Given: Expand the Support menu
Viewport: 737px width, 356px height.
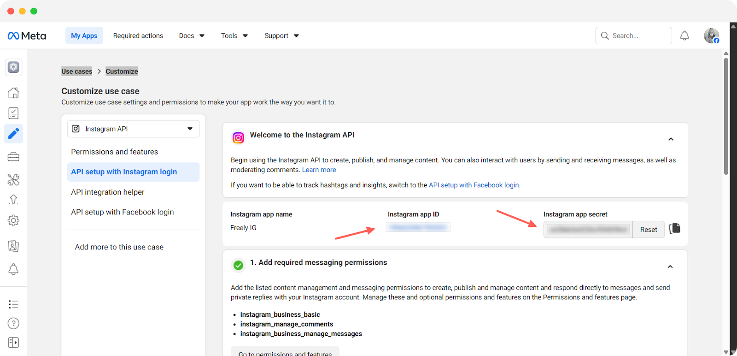Looking at the screenshot, I should (281, 36).
